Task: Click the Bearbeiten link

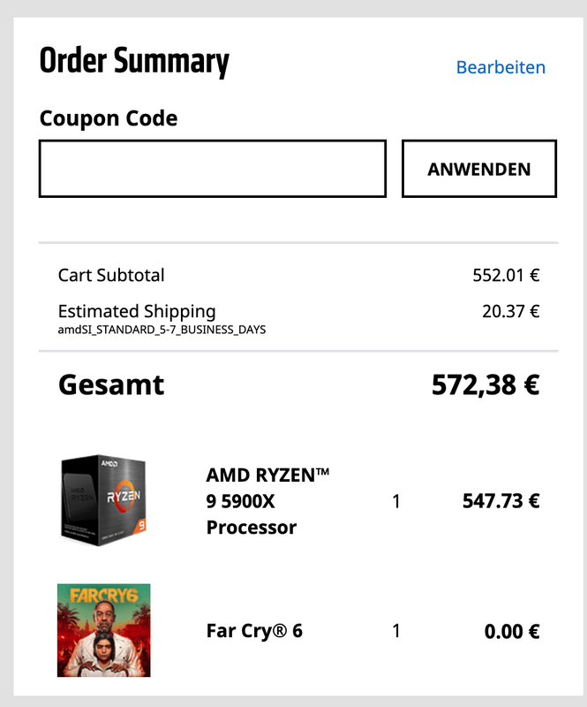Action: pos(500,67)
